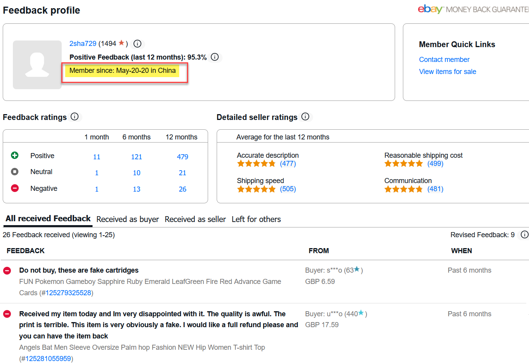Image resolution: width=529 pixels, height=363 pixels.
Task: Click info icon next to seller feedback score
Action: pyautogui.click(x=137, y=44)
